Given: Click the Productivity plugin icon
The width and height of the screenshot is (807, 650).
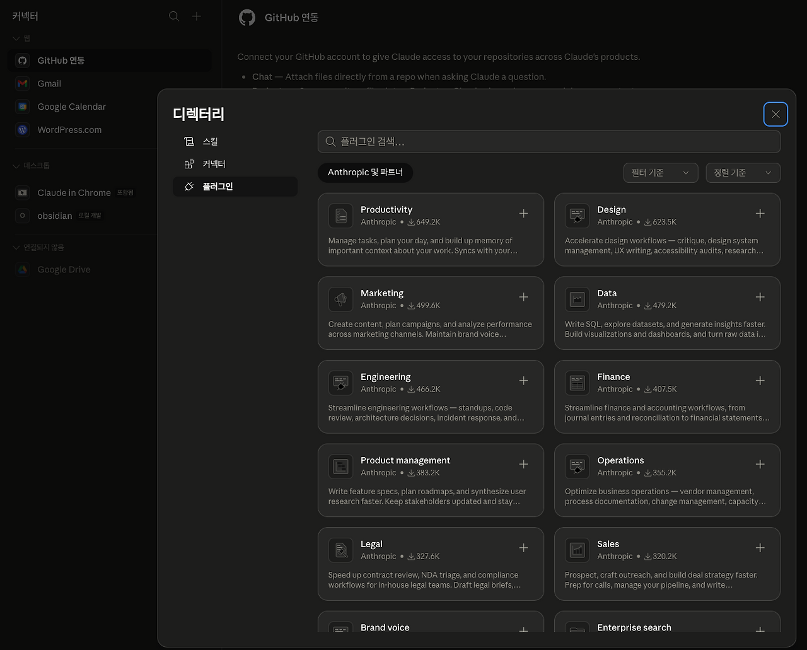Looking at the screenshot, I should point(340,216).
